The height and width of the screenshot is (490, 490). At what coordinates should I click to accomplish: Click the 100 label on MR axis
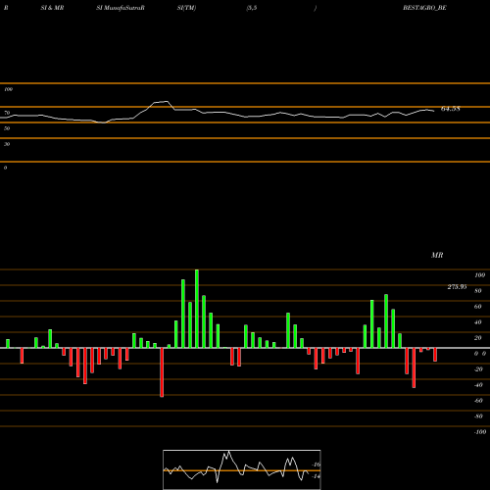[x=479, y=275]
